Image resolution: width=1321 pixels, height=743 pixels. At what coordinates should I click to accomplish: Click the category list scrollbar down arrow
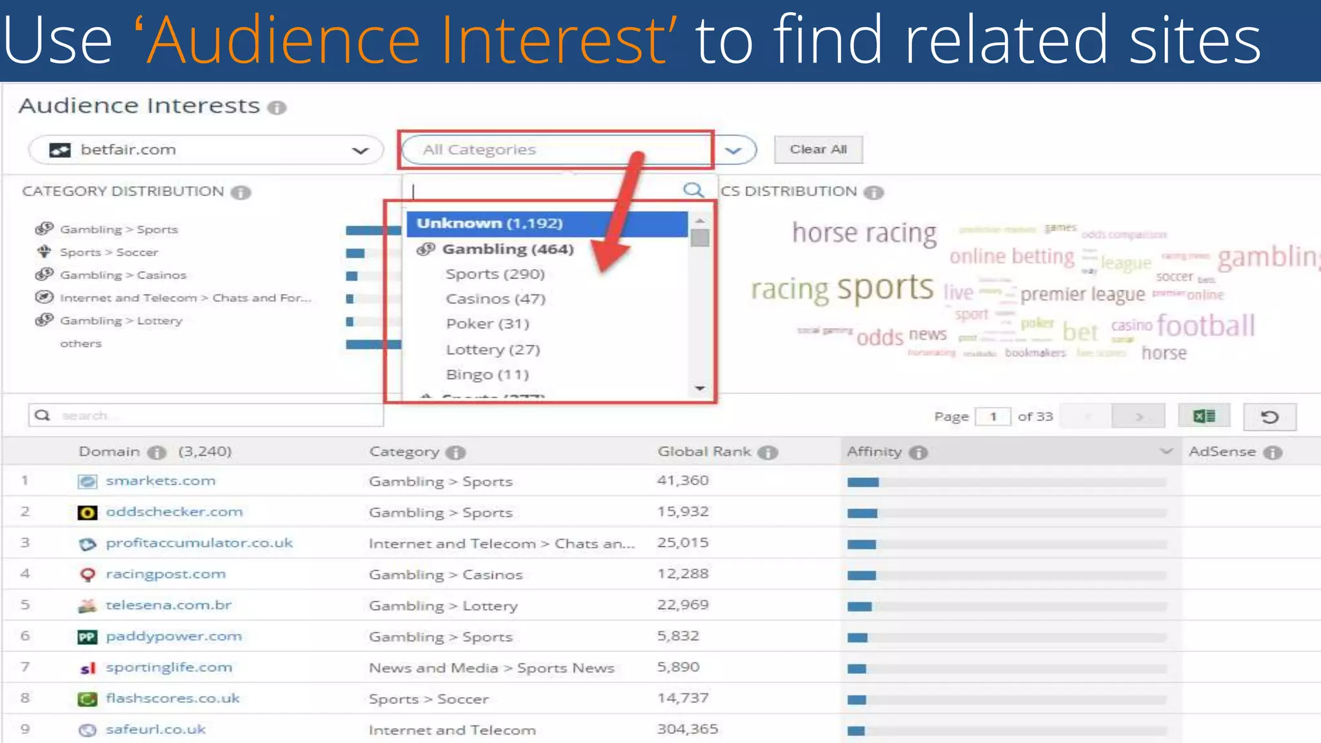click(x=700, y=388)
